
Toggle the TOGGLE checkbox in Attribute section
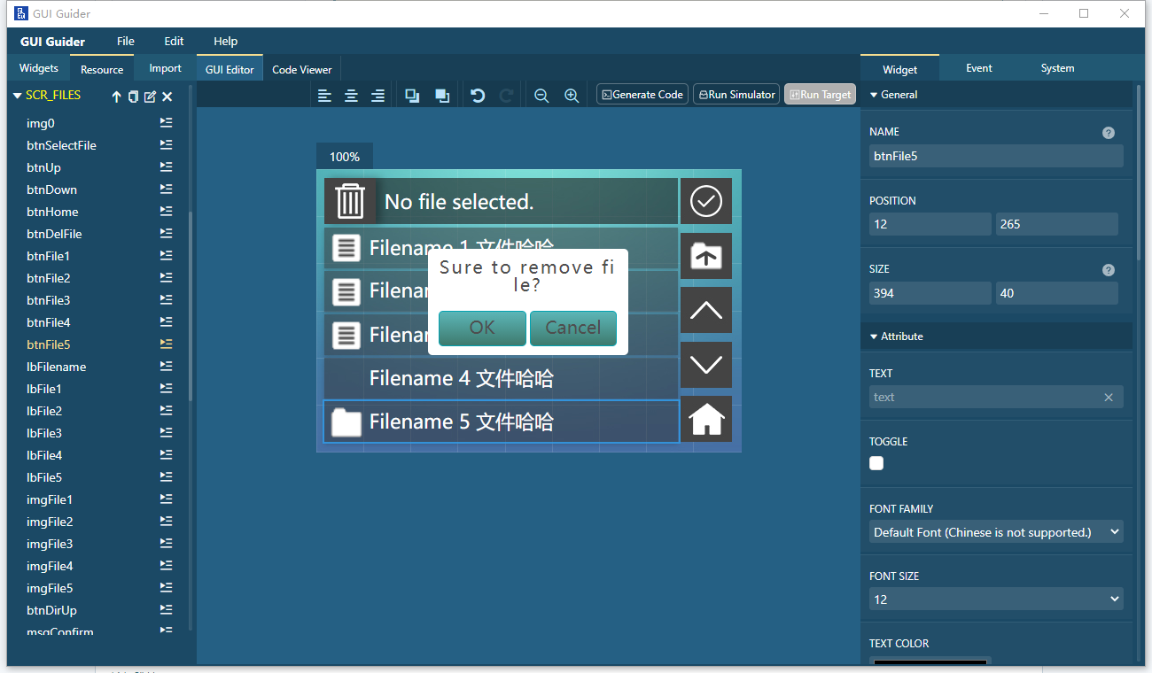pos(876,463)
